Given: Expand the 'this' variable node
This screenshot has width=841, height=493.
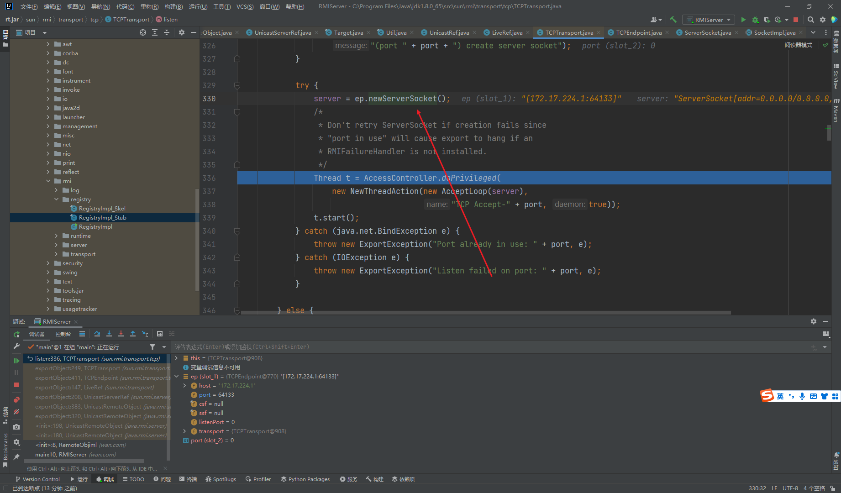Looking at the screenshot, I should tap(177, 358).
